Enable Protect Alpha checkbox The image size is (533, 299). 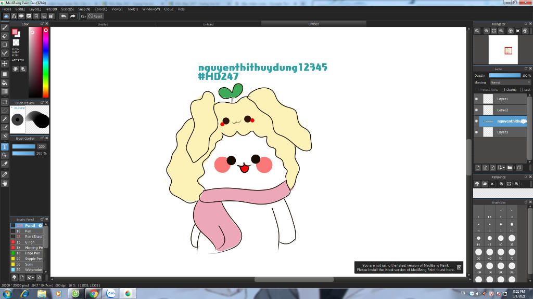point(477,90)
